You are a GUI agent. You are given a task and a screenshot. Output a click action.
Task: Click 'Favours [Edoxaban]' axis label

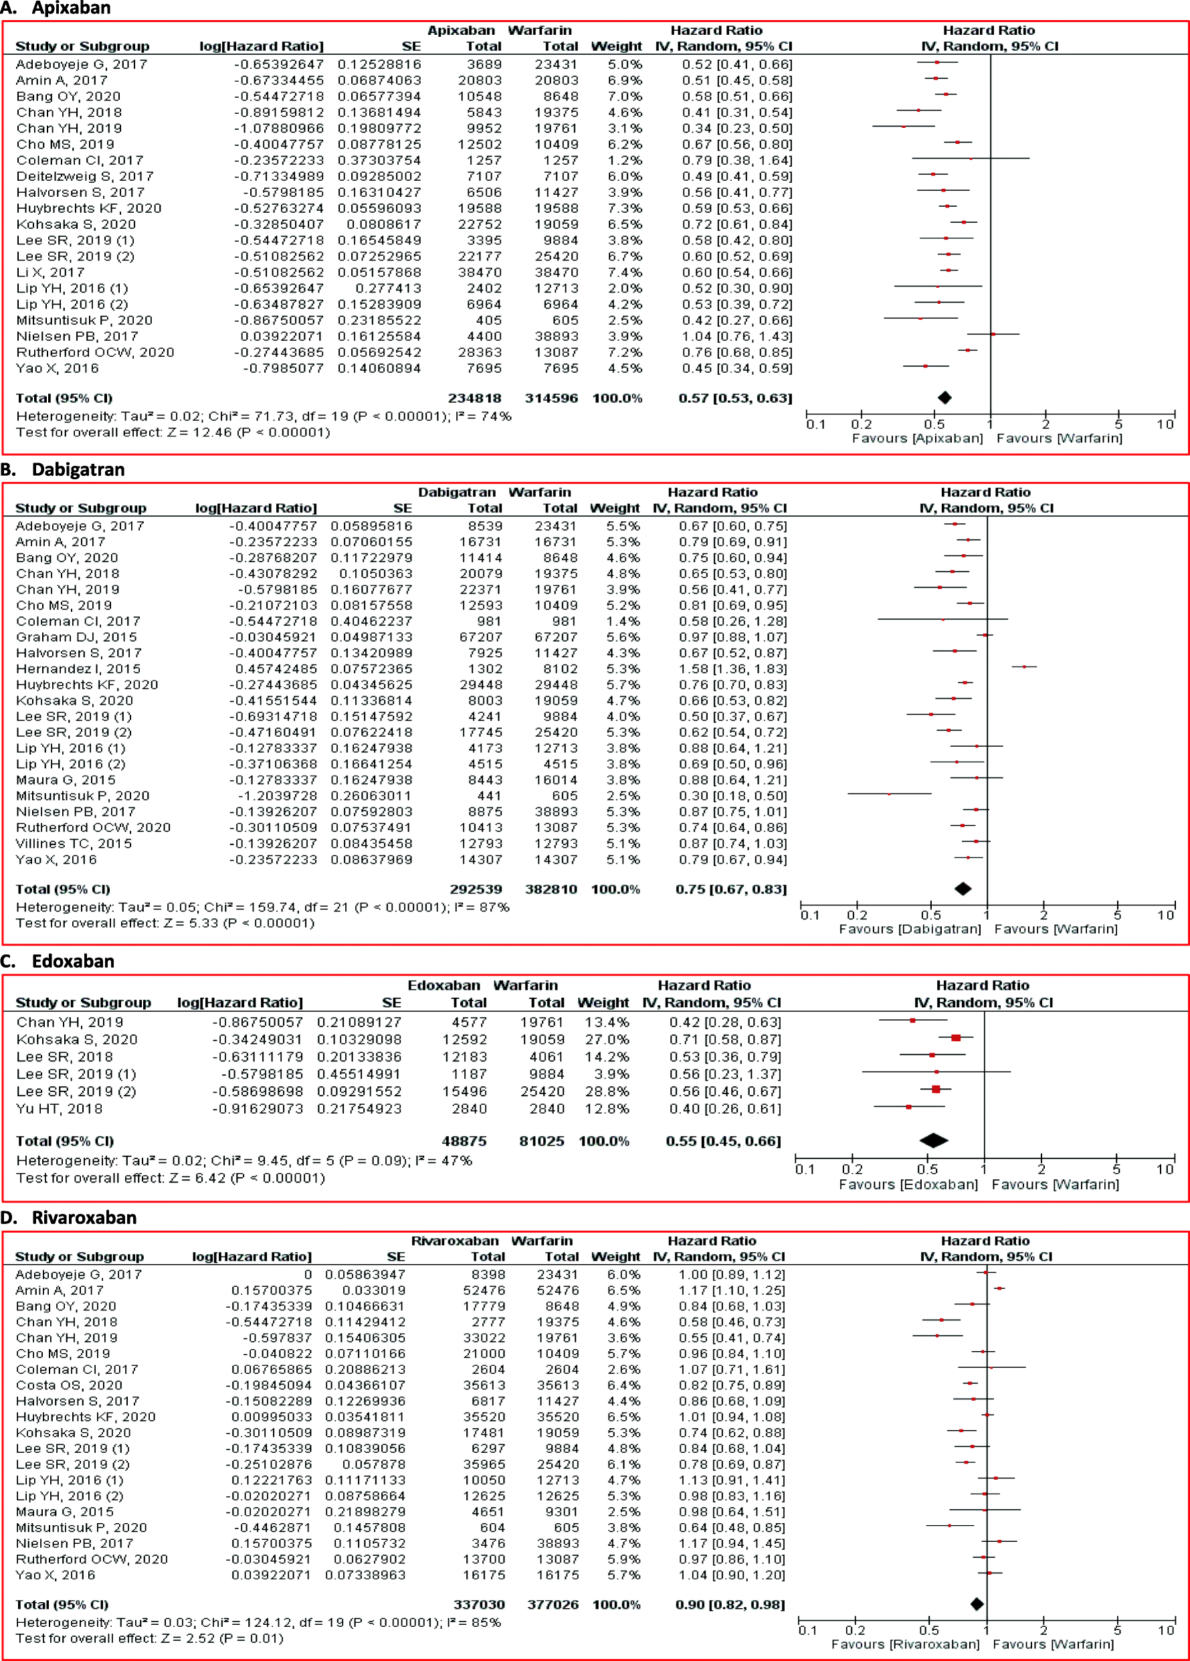coord(908,1185)
